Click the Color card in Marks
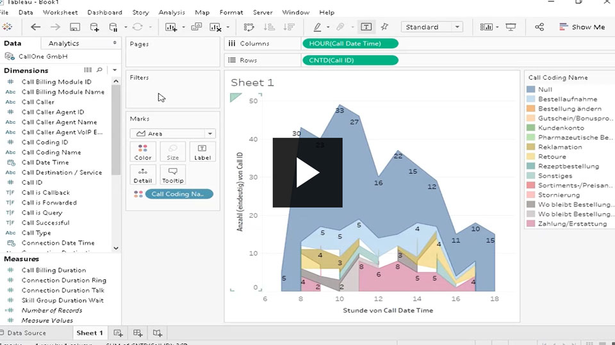 (143, 152)
